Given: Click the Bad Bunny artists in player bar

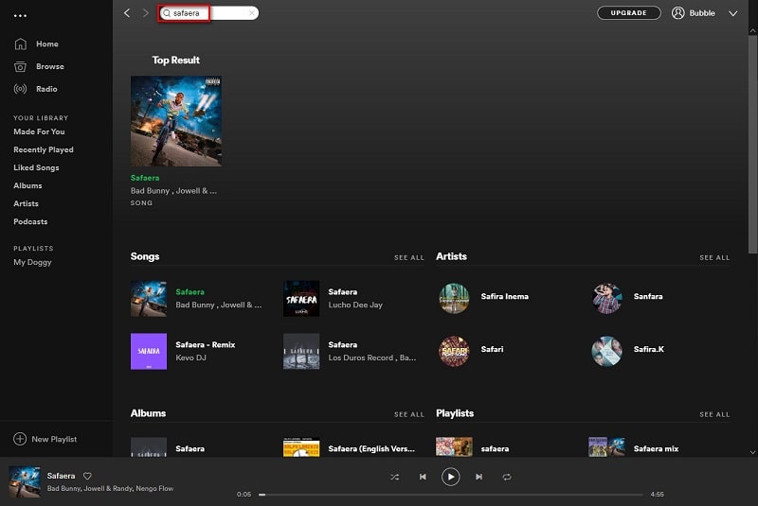Looking at the screenshot, I should [x=110, y=488].
